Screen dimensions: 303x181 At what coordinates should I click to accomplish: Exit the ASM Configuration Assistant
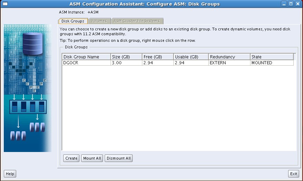pyautogui.click(x=294, y=174)
